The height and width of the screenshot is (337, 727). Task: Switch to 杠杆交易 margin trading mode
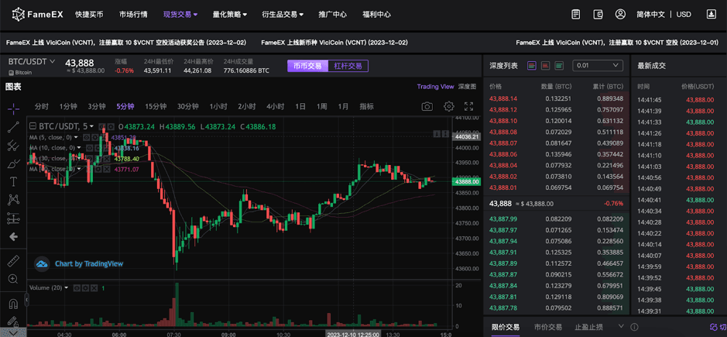tap(348, 66)
